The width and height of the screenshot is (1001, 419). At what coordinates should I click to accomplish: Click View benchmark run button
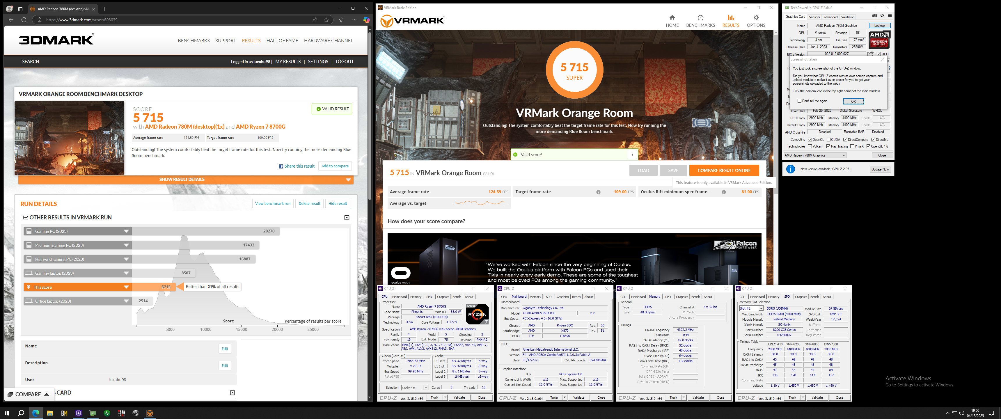point(272,204)
